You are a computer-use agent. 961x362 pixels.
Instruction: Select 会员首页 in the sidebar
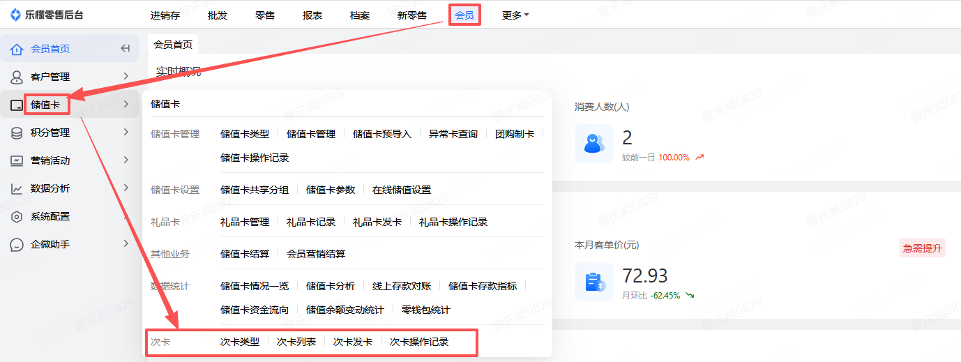pos(70,49)
